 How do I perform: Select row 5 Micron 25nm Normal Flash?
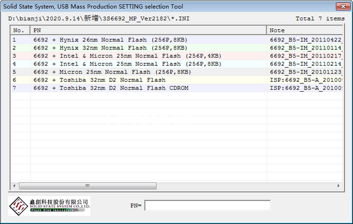176,72
